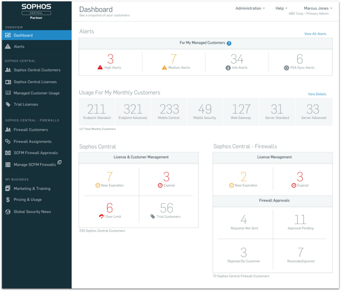
Task: Click the Pricing & Usage dollar icon
Action: tap(8, 200)
